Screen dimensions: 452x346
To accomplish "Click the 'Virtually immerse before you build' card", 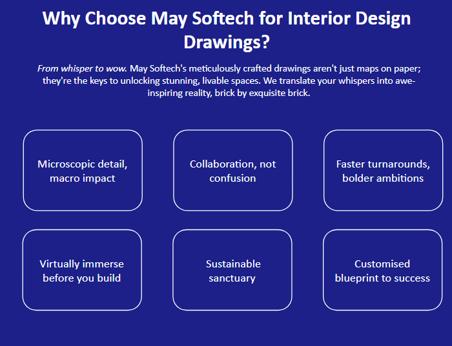I will coord(82,271).
